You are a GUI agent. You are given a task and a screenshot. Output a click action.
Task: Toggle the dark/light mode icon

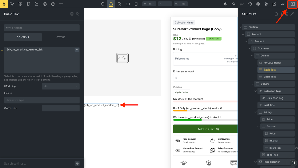point(226,4)
